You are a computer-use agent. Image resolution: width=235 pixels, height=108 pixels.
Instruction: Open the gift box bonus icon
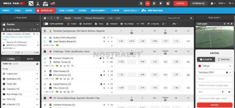168,3
